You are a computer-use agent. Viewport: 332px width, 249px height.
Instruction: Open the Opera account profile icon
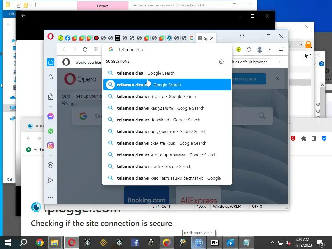click(x=260, y=49)
